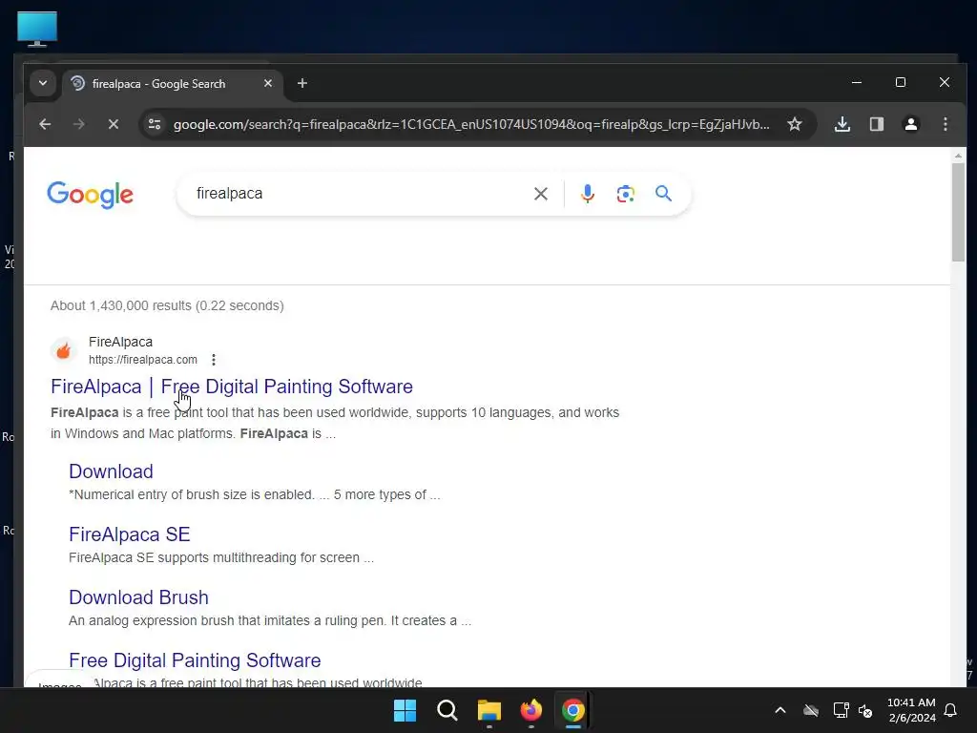Show hidden system tray icons
Screen dimensions: 977x733
tap(780, 710)
